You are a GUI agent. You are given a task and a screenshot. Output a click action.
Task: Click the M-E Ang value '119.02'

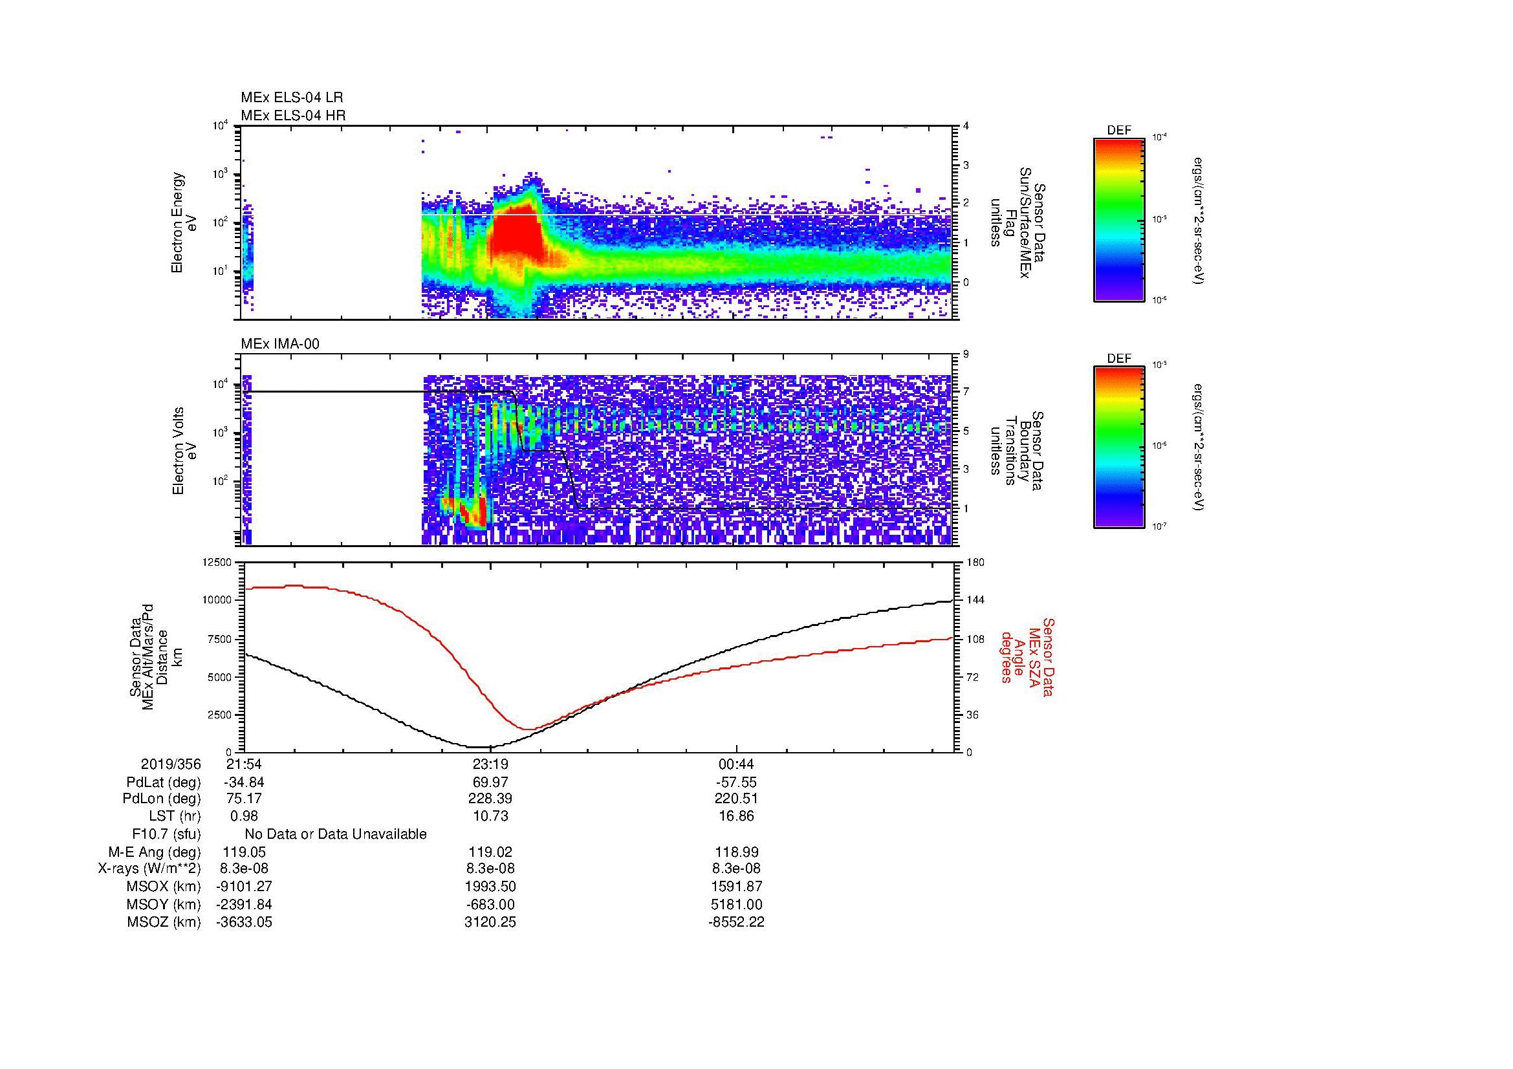(x=490, y=852)
